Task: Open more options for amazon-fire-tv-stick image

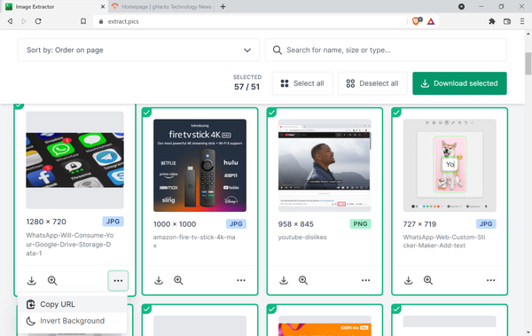Action: [241, 280]
